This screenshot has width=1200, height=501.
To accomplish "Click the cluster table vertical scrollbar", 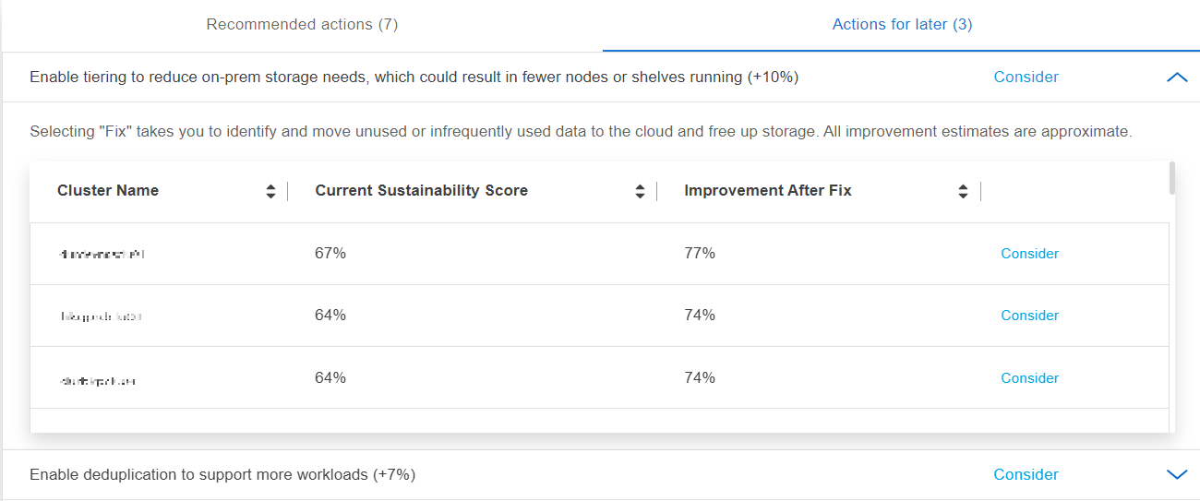I will coord(1172,178).
